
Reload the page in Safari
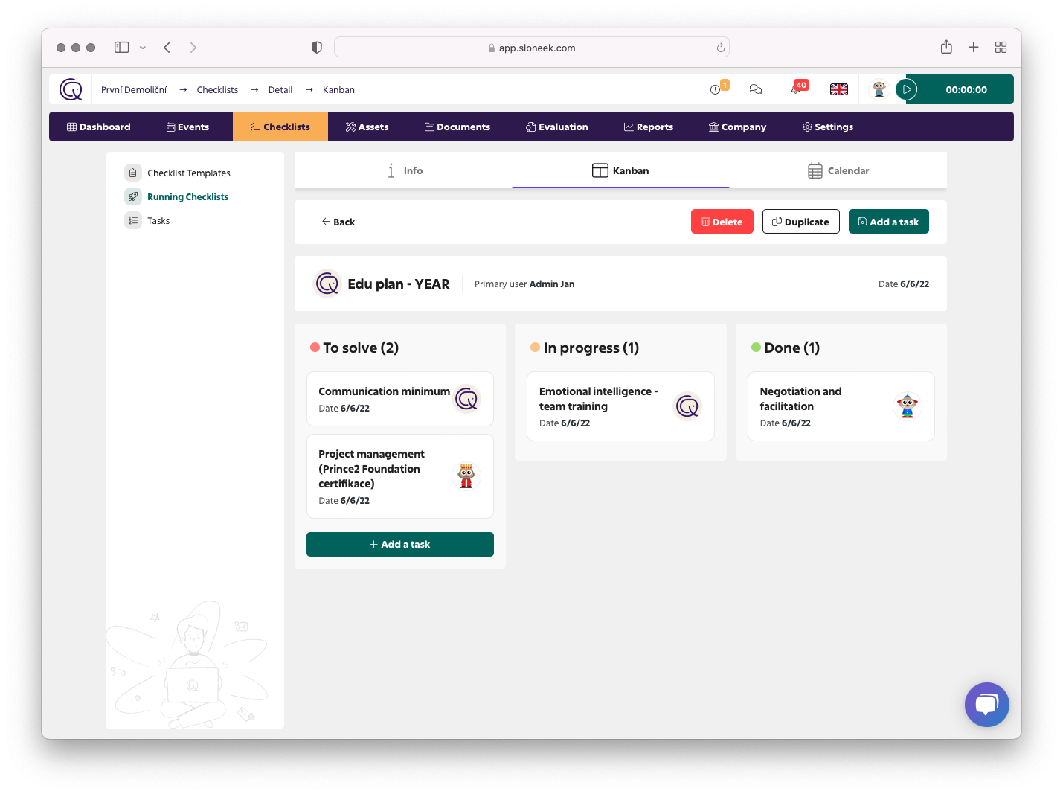[x=720, y=48]
